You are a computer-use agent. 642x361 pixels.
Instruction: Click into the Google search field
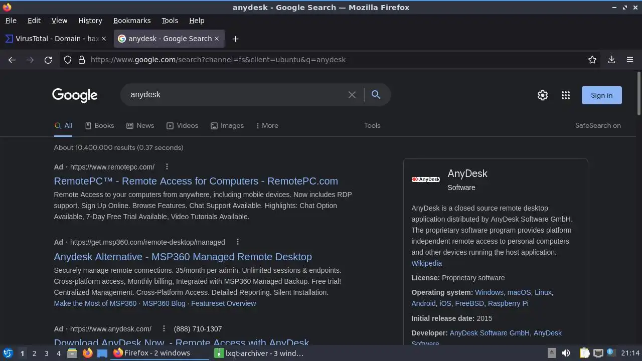click(236, 95)
